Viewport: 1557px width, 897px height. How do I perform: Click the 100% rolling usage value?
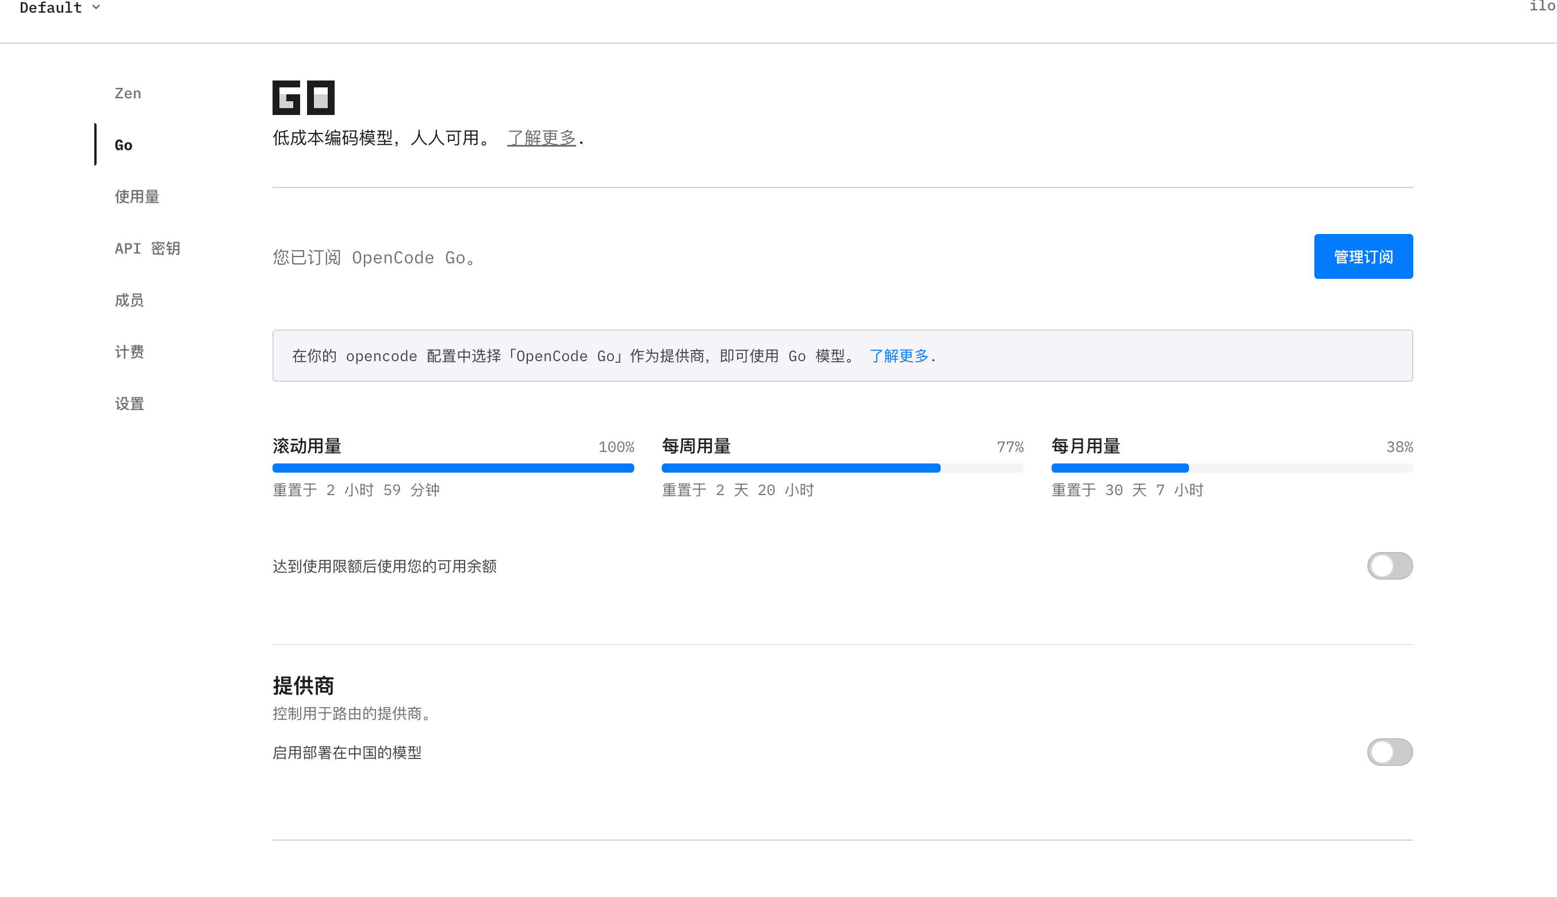coord(616,447)
